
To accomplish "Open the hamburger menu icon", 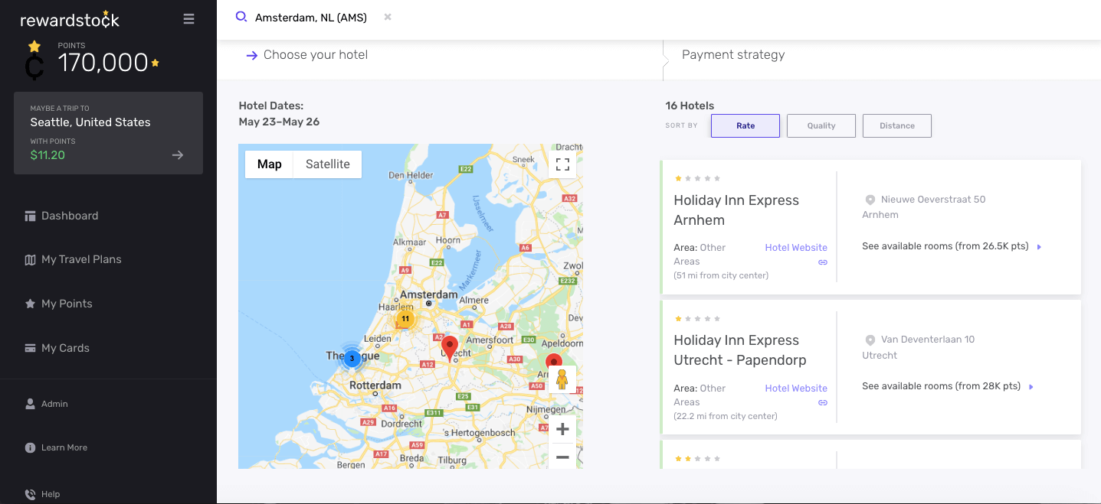I will (188, 19).
